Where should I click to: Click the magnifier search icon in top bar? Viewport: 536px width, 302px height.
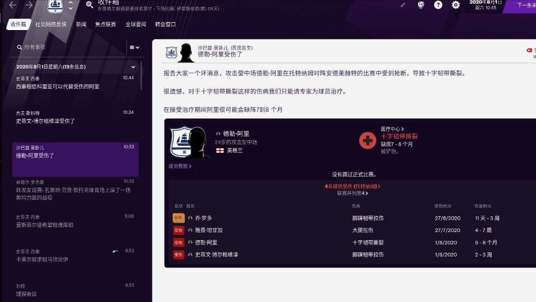coord(89,5)
